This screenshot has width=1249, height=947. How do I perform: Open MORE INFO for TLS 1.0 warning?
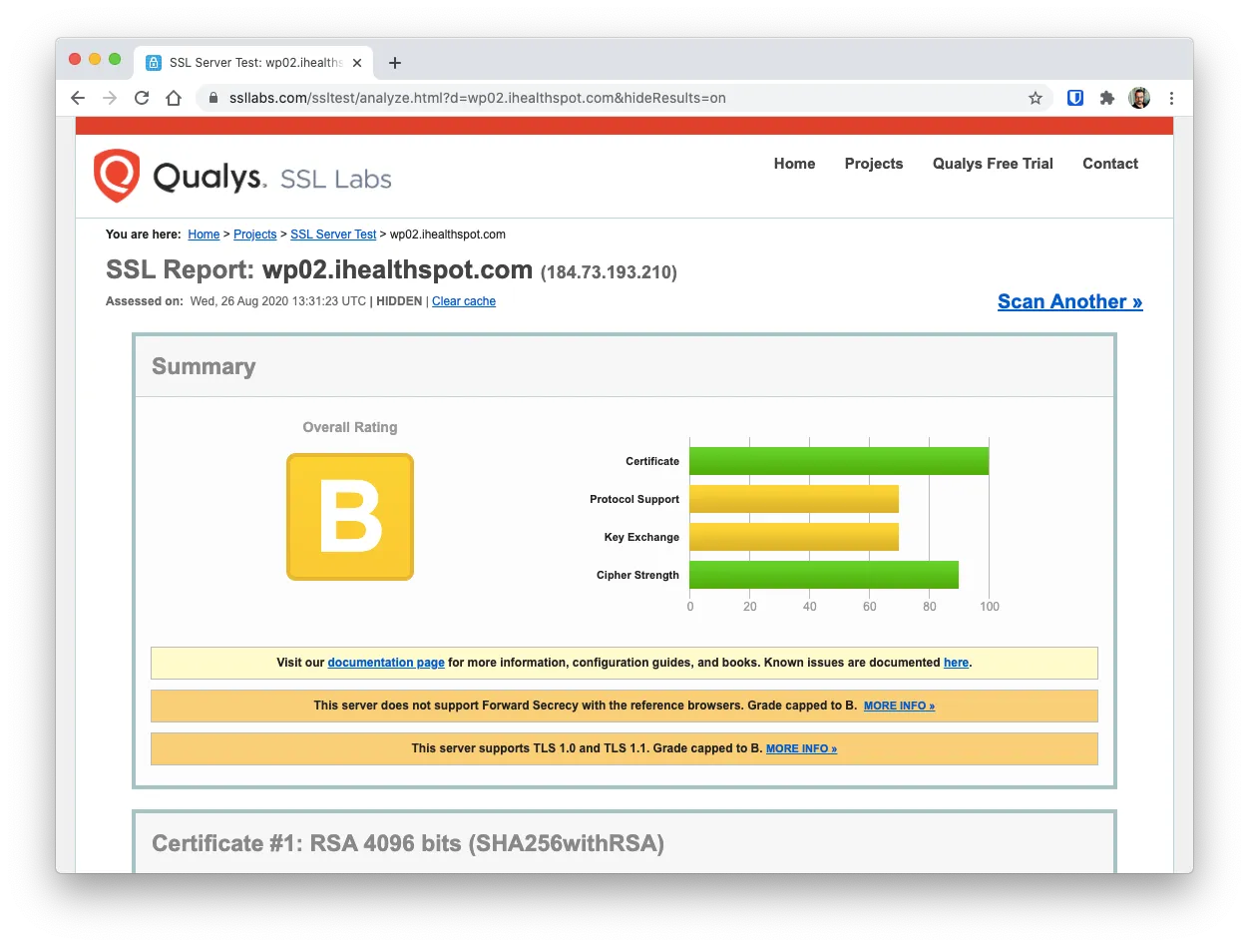801,748
